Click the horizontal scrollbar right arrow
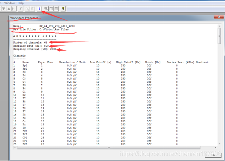This screenshot has height=161, width=225. click(x=215, y=148)
